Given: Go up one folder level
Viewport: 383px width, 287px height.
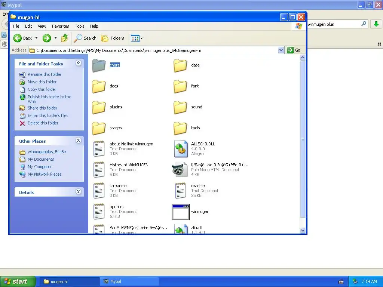Looking at the screenshot, I should tap(64, 38).
